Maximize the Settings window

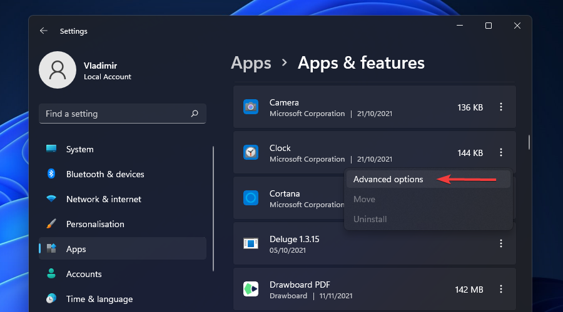coord(489,26)
